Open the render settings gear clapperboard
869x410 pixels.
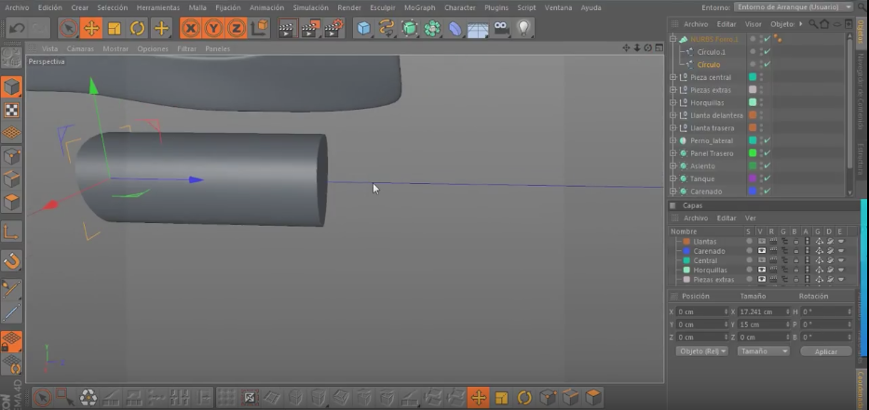point(333,28)
